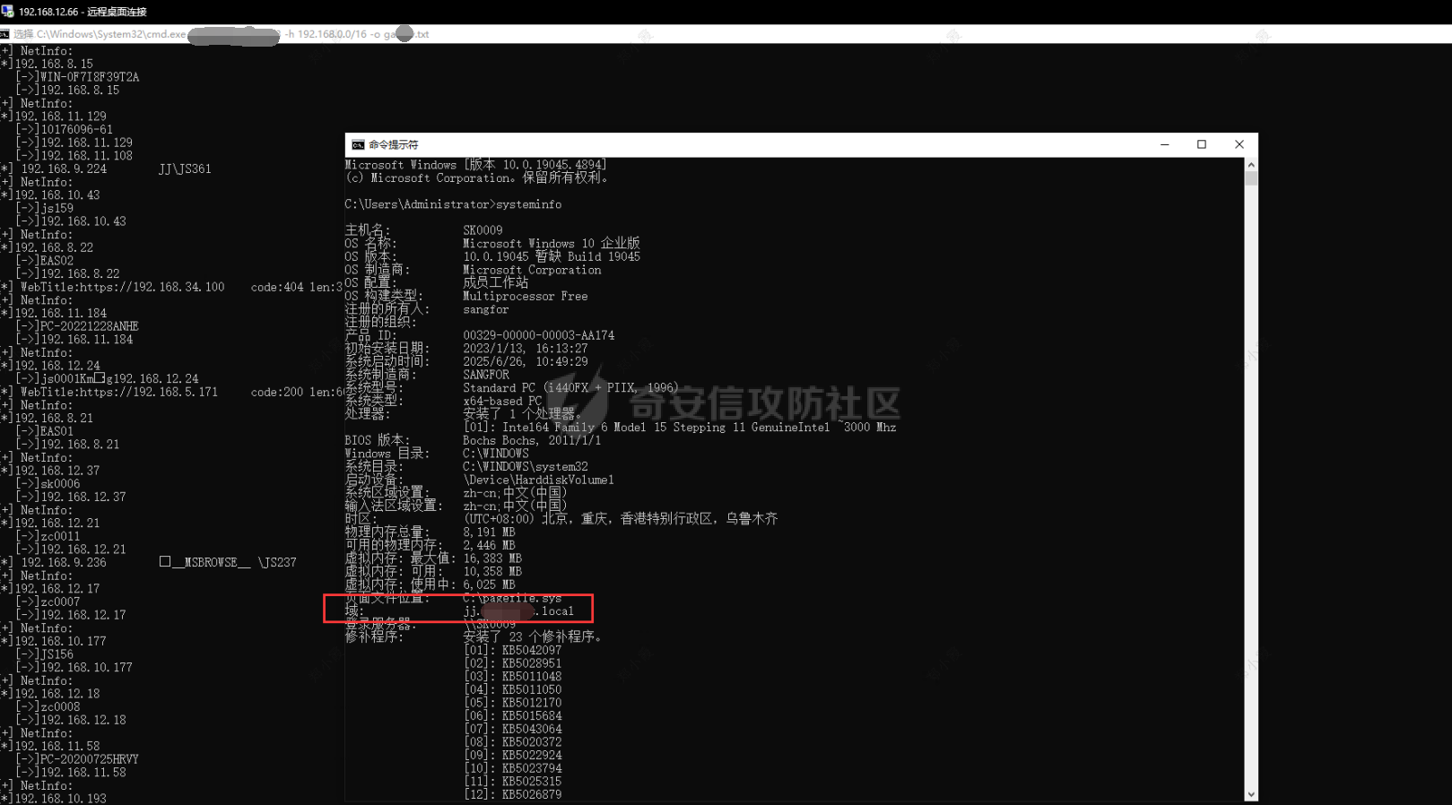This screenshot has width=1452, height=805.
Task: Click the domain value ending in .local
Action: tap(518, 611)
